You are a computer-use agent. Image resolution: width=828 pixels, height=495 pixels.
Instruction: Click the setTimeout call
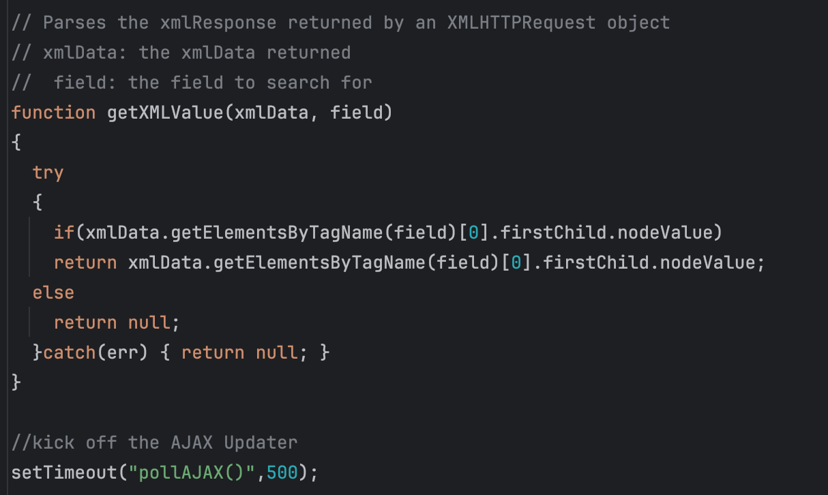coord(64,472)
